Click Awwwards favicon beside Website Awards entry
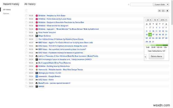Image resolution: width=173 pixels, height=108 pixels. (x=37, y=70)
